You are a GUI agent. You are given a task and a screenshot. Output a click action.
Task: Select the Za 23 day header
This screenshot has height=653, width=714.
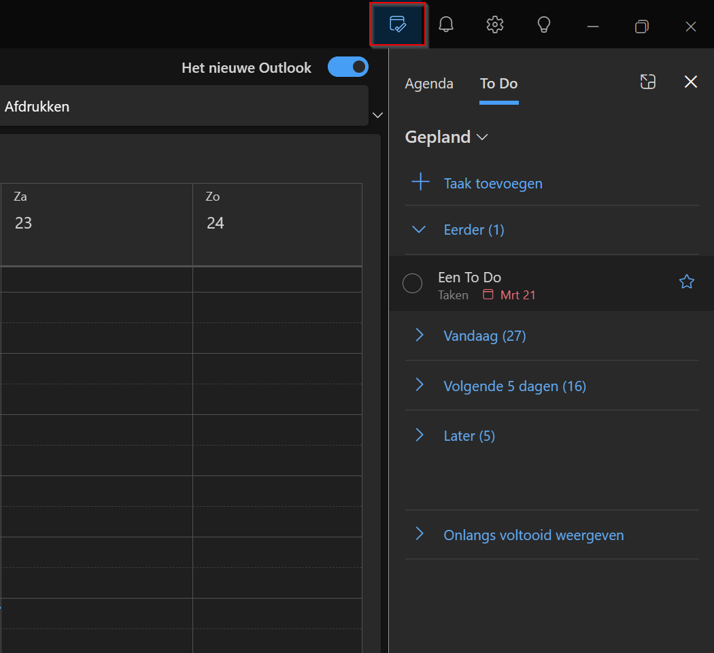tap(97, 224)
